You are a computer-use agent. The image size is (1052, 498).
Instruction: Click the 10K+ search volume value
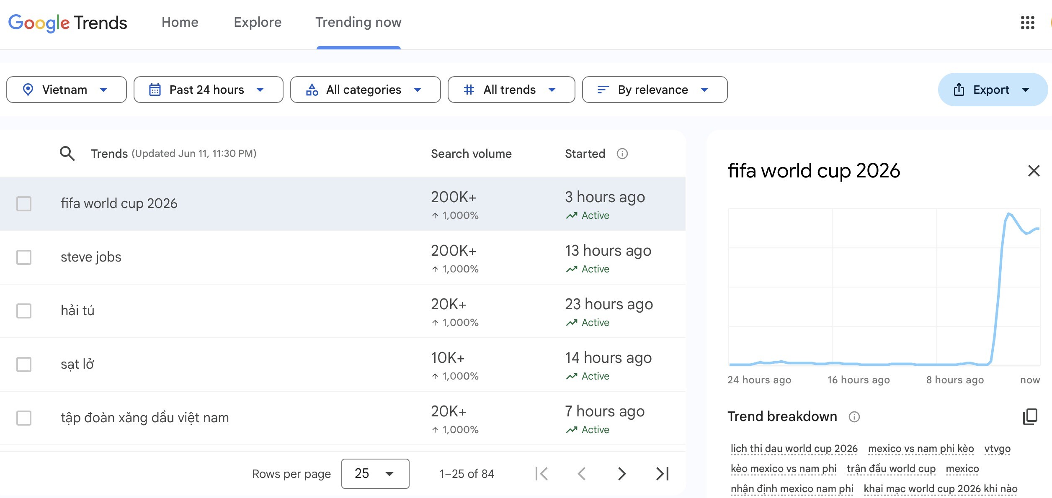[448, 358]
